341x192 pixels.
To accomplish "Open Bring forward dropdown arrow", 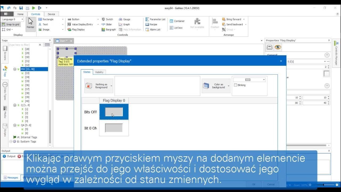I will (x=244, y=19).
